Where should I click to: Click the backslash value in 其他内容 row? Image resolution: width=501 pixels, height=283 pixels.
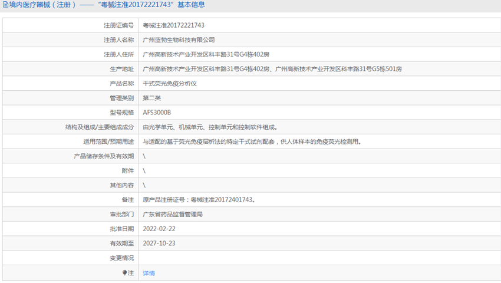click(144, 185)
